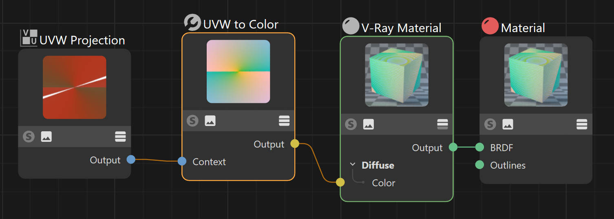The image size is (614, 219).
Task: Toggle the S solo button on UVW to Color
Action: coord(192,121)
